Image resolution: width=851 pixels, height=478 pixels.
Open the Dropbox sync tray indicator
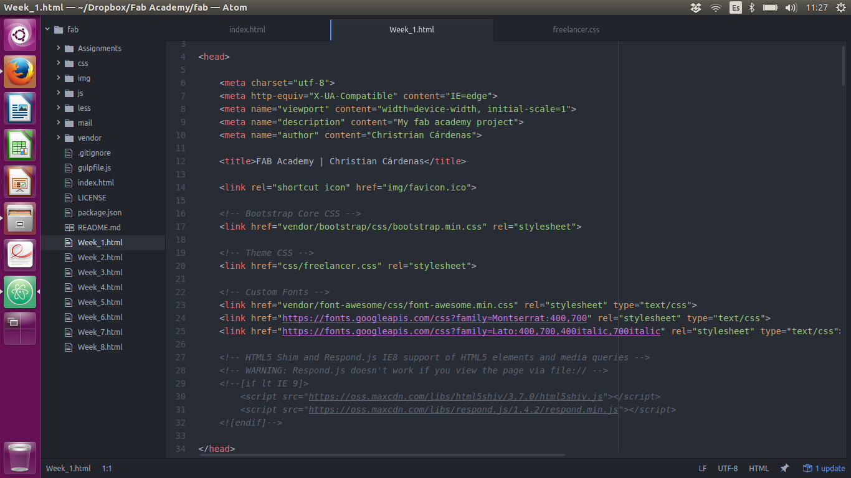696,7
